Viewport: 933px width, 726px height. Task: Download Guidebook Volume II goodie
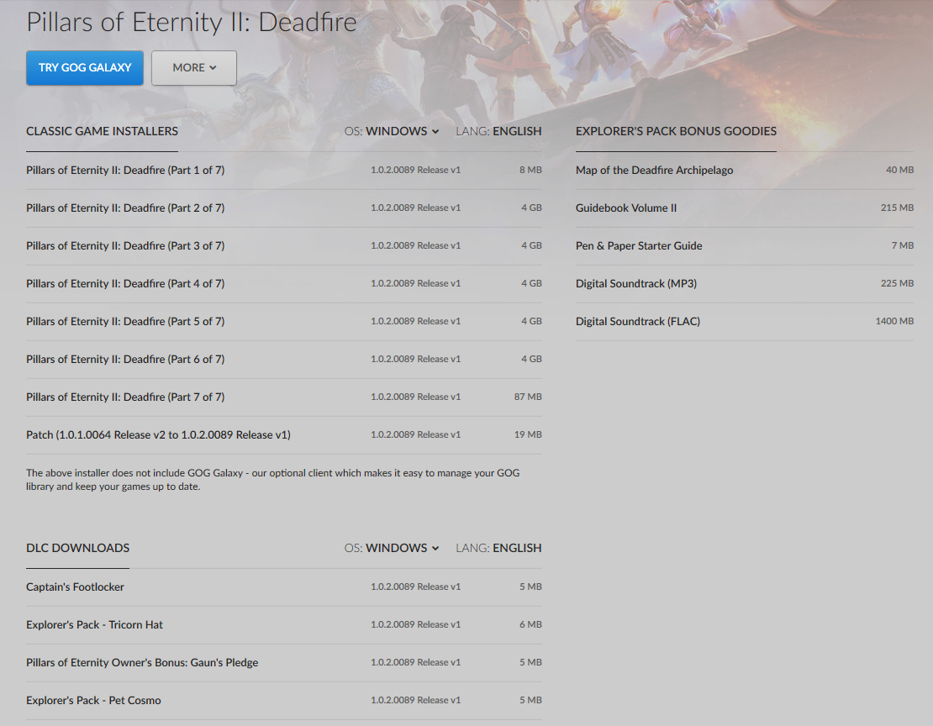pos(745,208)
